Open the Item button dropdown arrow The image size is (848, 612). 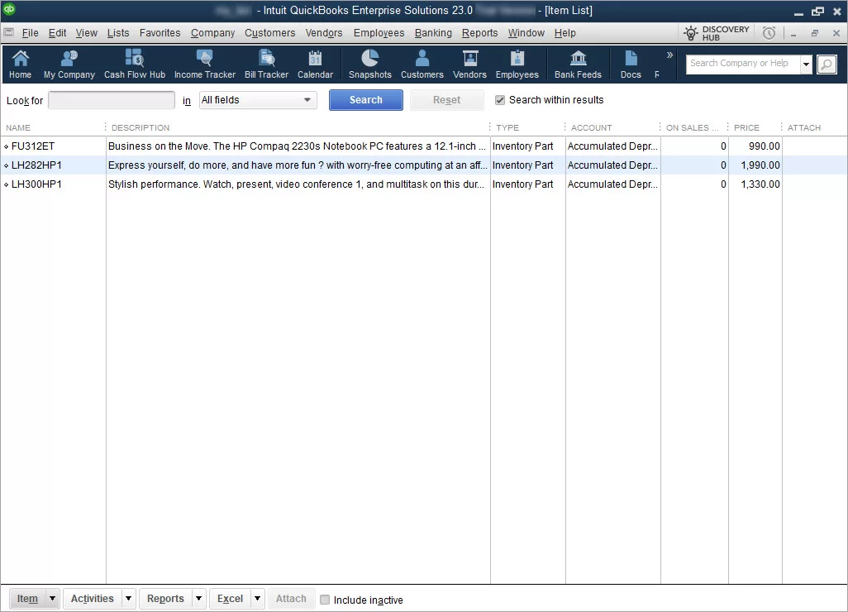tap(52, 599)
